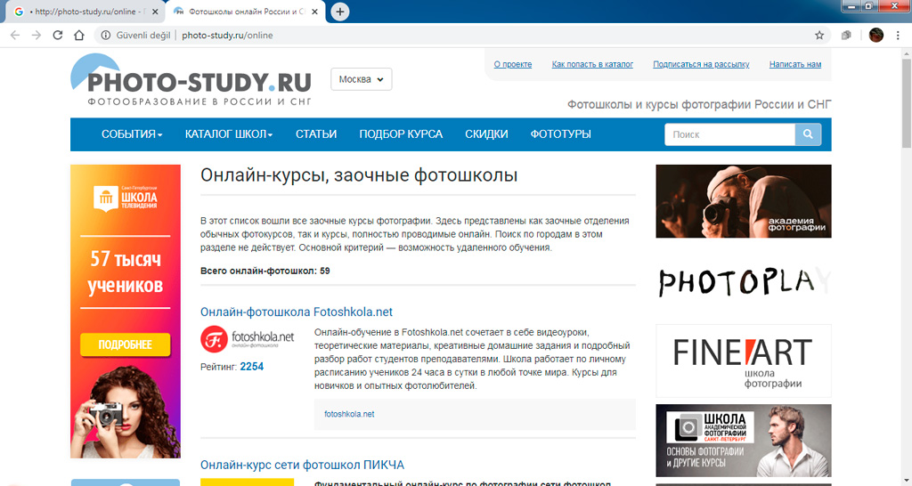Click the ПОДРОБНЕЕ button in the ad
This screenshot has height=486, width=912.
[x=125, y=344]
